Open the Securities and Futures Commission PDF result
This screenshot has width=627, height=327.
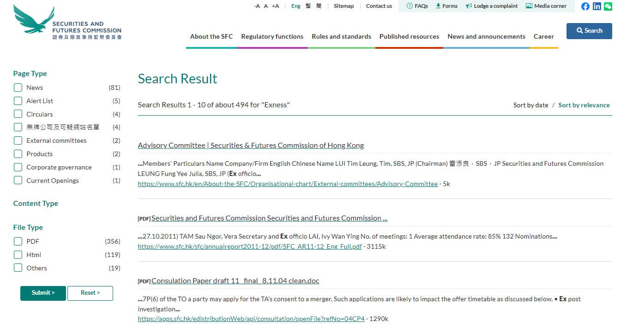(269, 218)
